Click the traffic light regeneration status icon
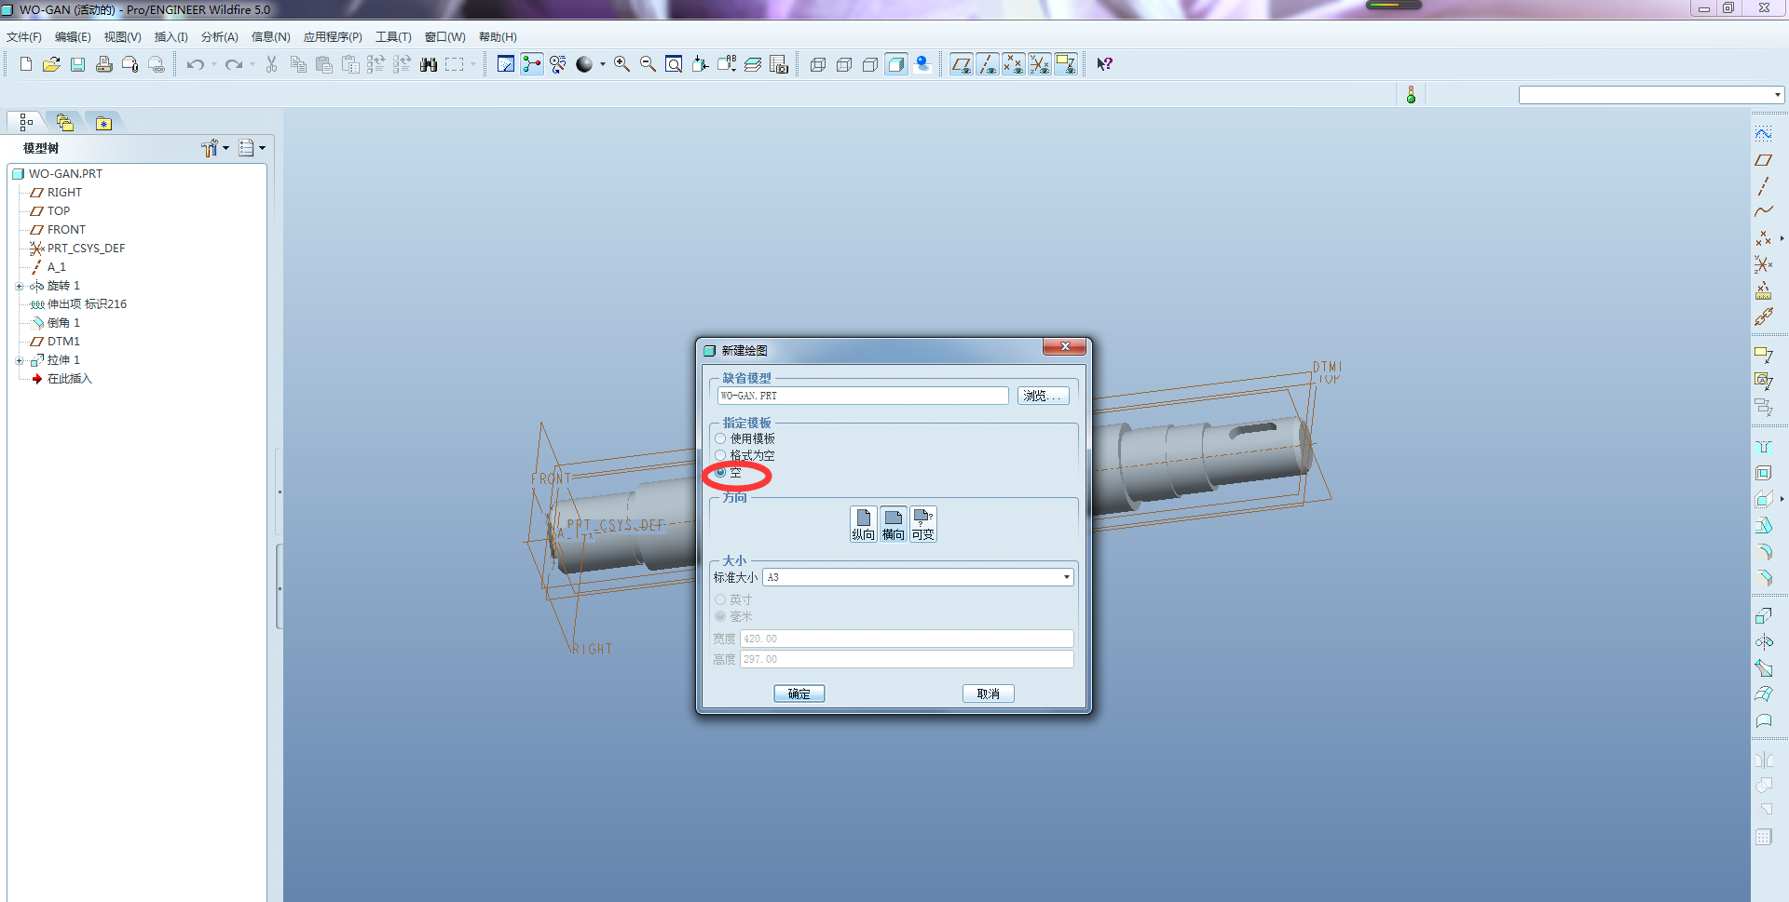The height and width of the screenshot is (902, 1789). [1411, 95]
